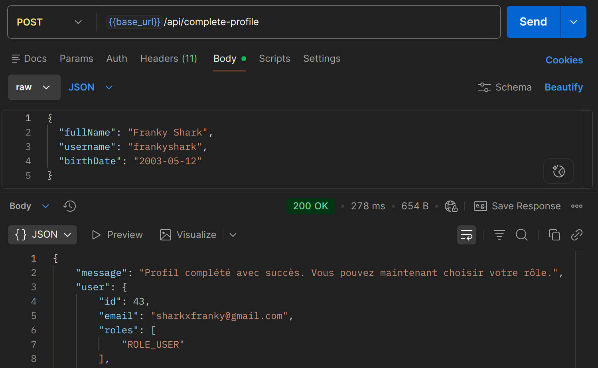Click the fullName line in request body
This screenshot has width=598, height=368.
(136, 132)
